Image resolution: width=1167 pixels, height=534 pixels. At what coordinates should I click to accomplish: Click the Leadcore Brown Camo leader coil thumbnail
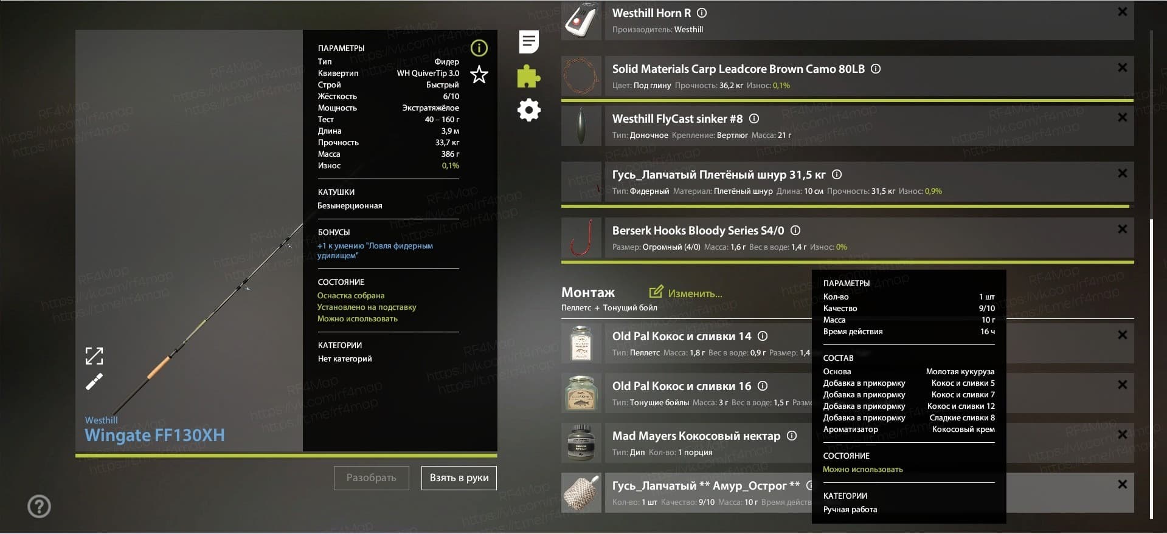tap(581, 76)
